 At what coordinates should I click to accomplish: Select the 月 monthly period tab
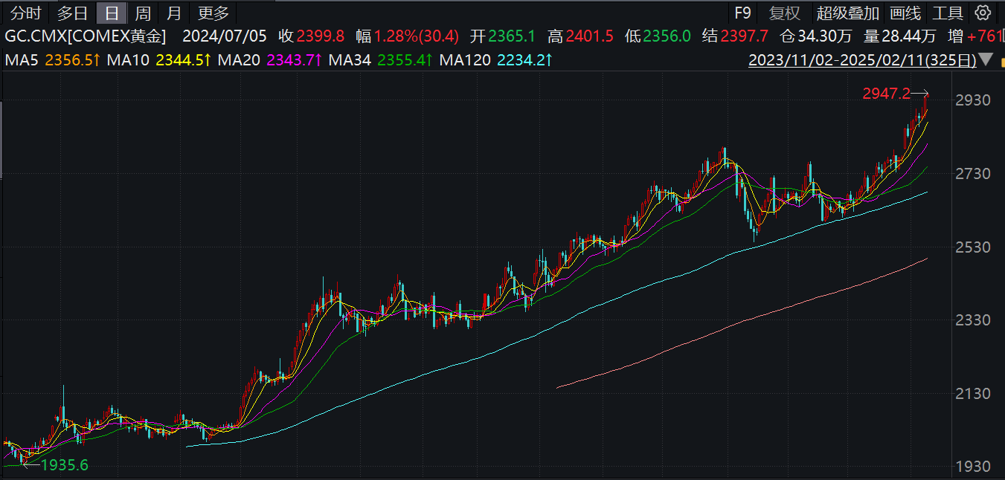tap(173, 13)
